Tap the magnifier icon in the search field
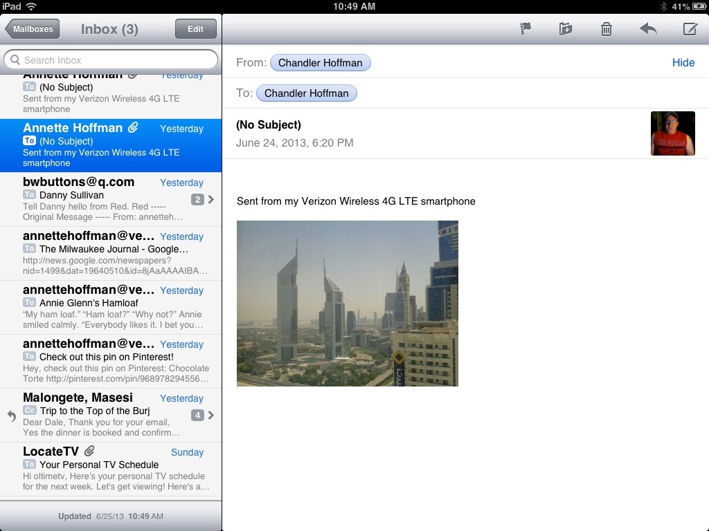This screenshot has height=531, width=709. (15, 60)
